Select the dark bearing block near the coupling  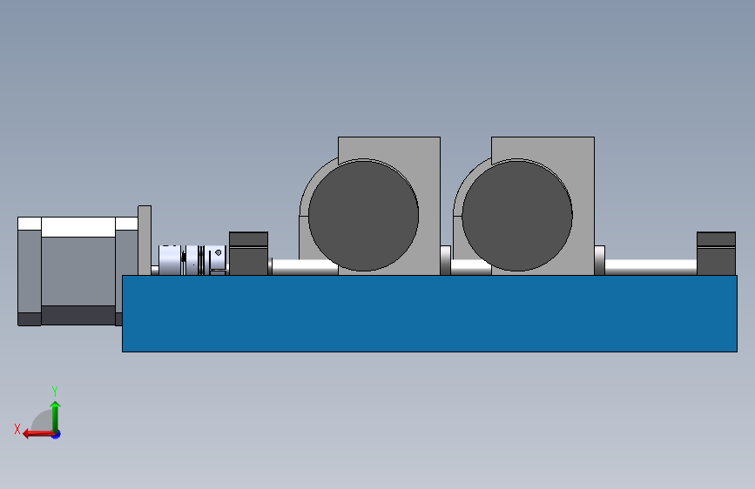click(248, 254)
